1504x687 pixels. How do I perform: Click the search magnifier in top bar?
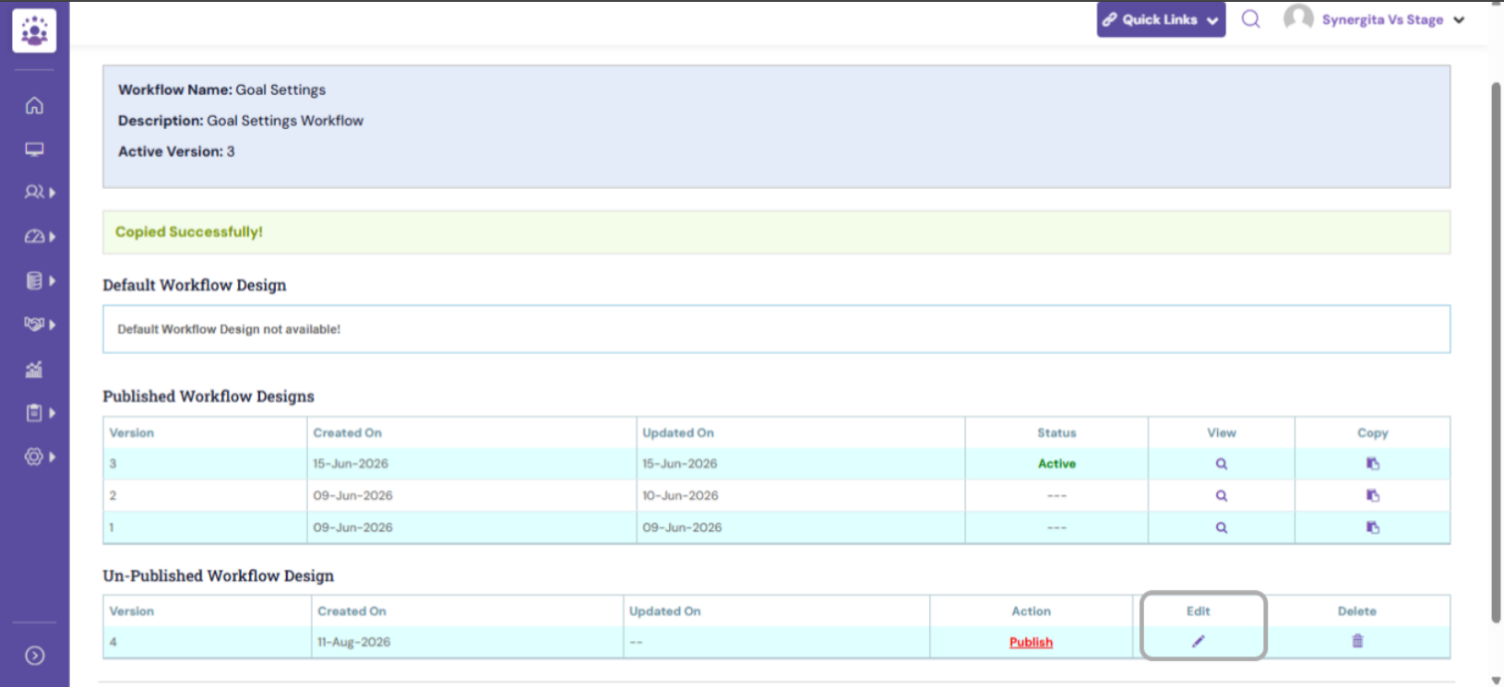click(x=1250, y=19)
